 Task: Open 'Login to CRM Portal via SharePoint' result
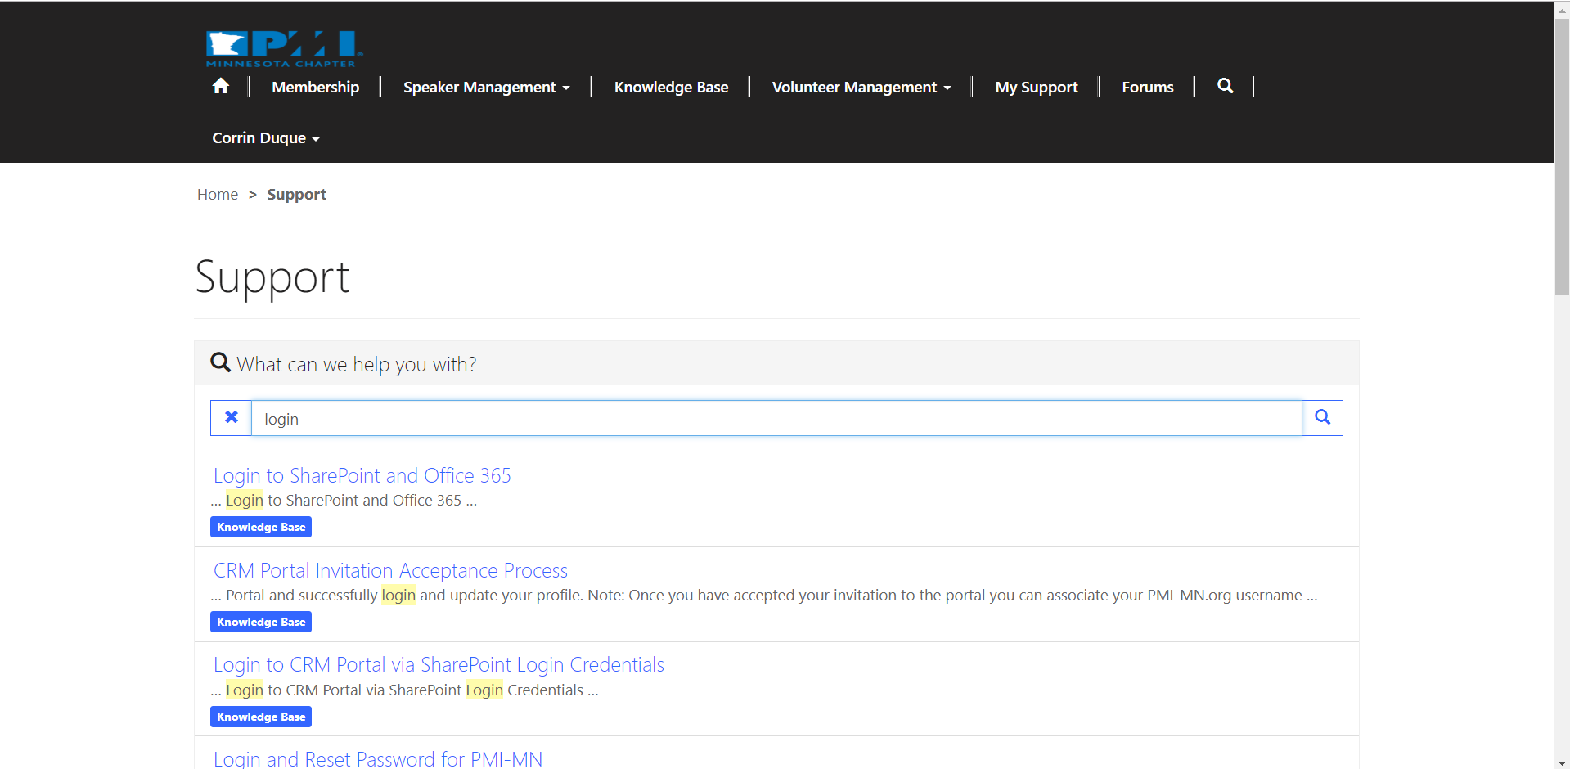[439, 665]
